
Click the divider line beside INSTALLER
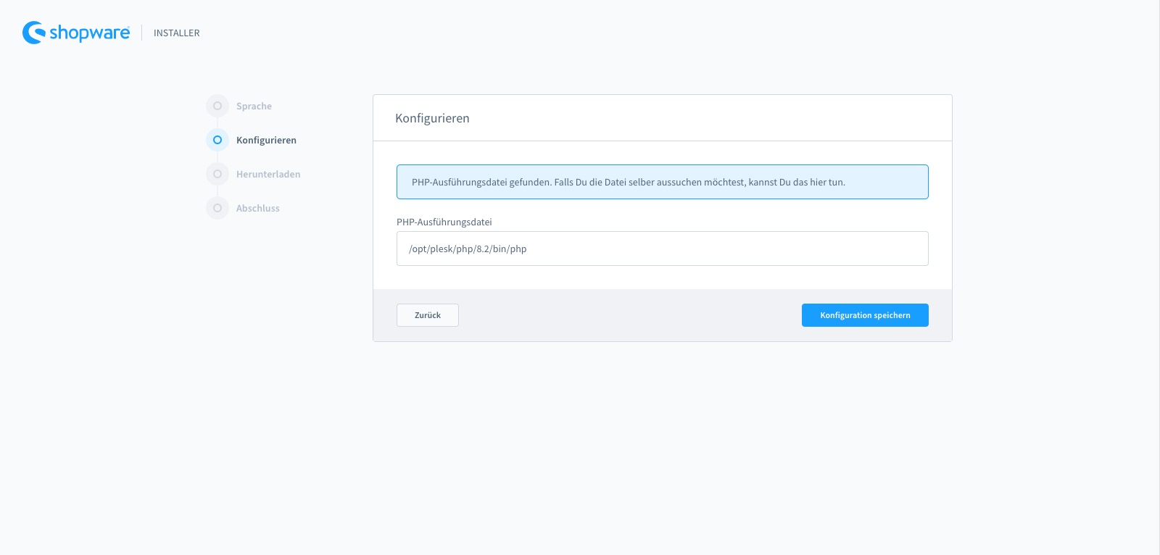[x=142, y=33]
